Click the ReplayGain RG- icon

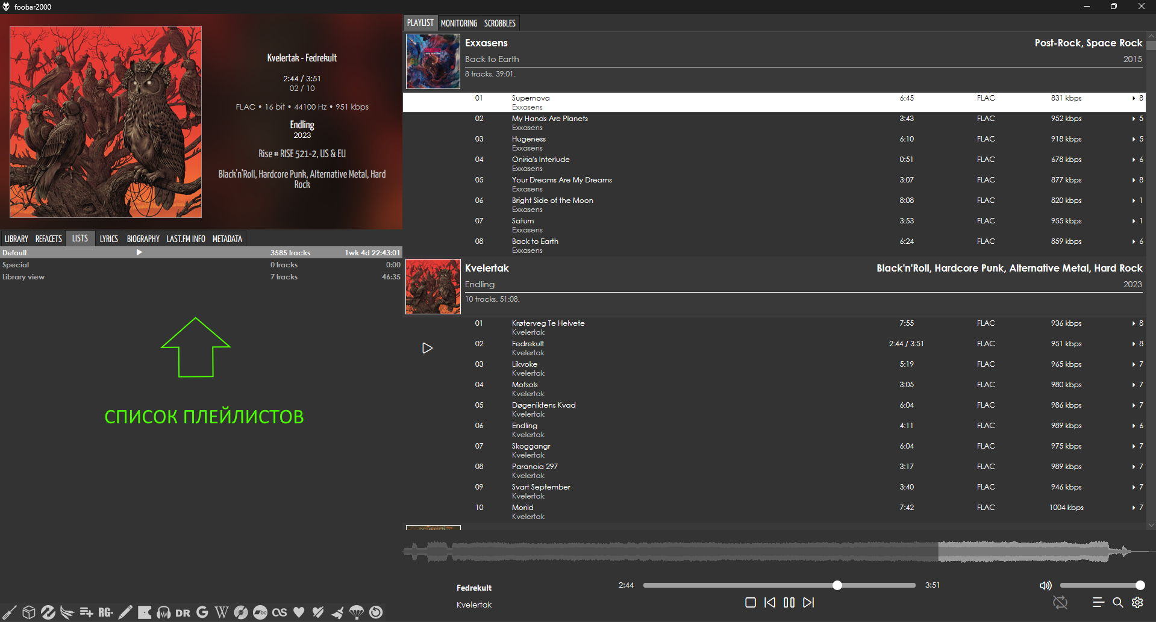(x=105, y=612)
